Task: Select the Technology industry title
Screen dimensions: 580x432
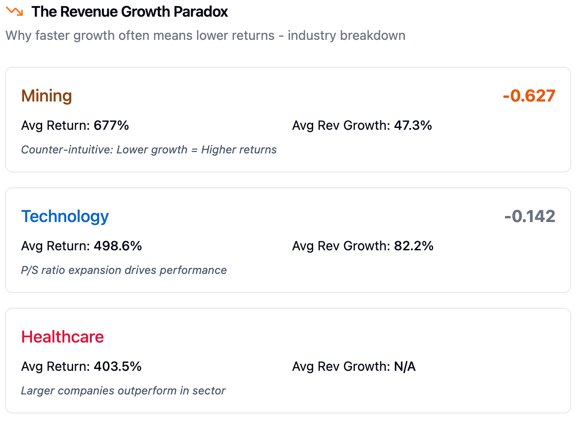Action: click(x=65, y=216)
